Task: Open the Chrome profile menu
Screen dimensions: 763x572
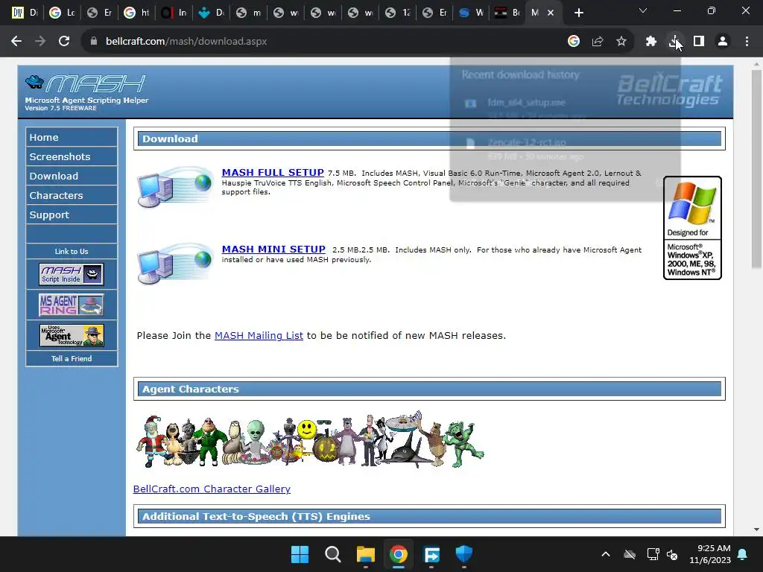Action: pos(723,42)
